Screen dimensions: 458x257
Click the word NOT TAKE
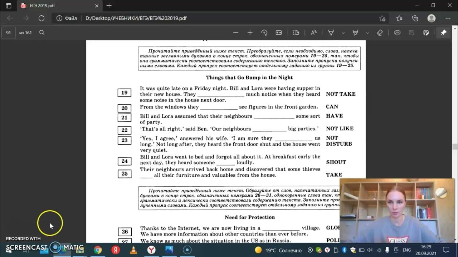[x=341, y=94]
